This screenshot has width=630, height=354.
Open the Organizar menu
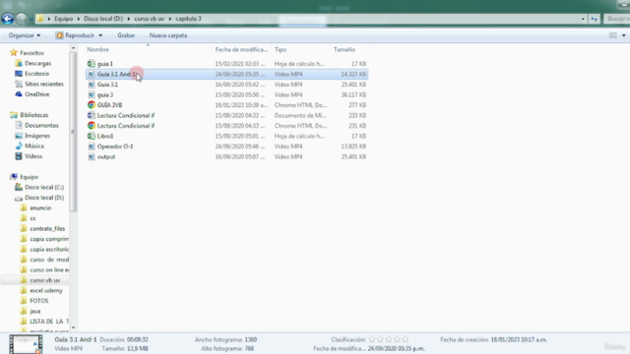pos(25,35)
